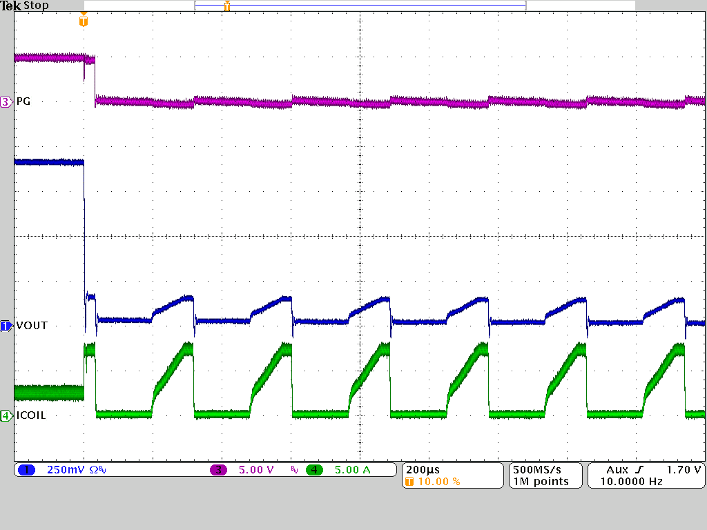Select the ICOIL channel 4 arrow marker

(x=6, y=415)
